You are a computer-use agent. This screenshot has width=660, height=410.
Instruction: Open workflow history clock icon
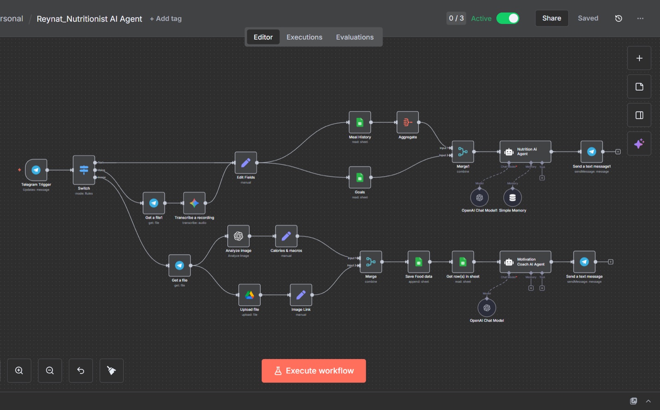coord(618,19)
